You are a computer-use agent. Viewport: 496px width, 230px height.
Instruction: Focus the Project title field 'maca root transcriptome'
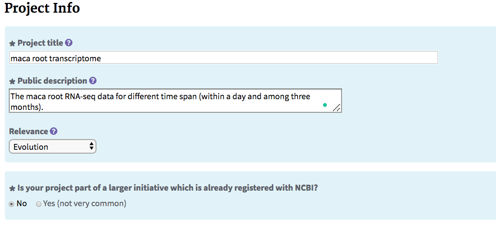(x=224, y=57)
